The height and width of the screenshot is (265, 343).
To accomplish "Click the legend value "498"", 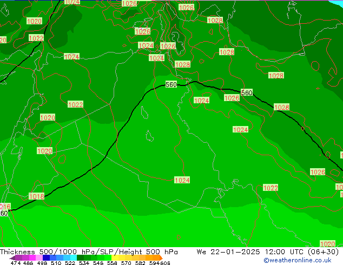I will tap(42, 263).
